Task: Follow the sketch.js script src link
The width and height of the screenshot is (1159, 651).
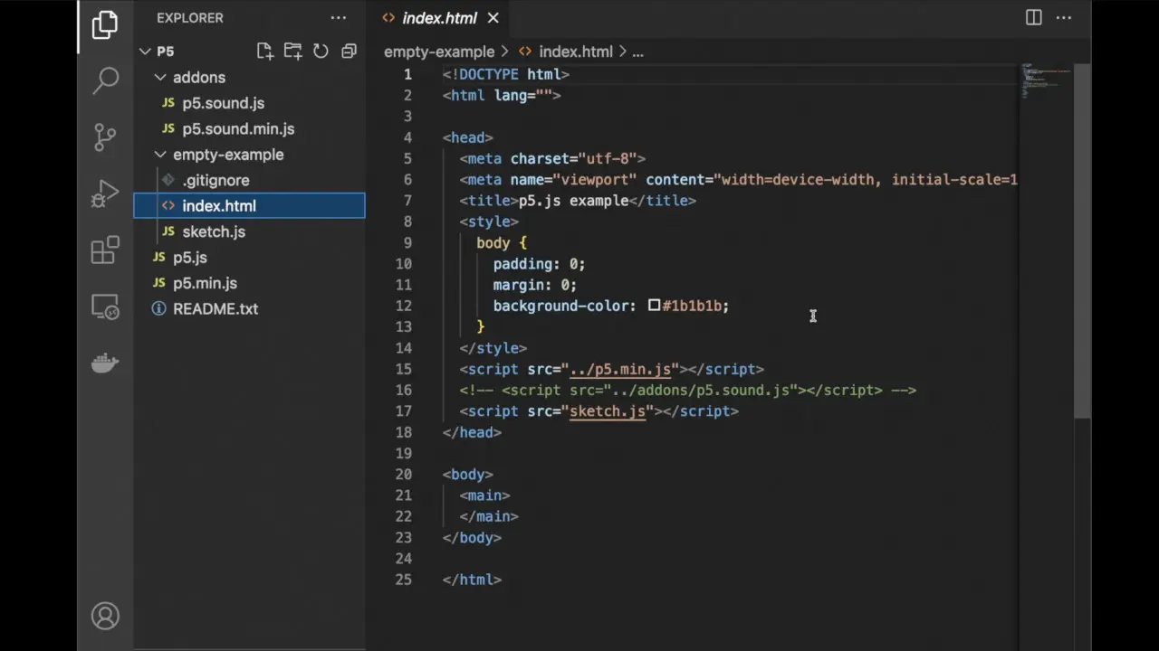Action: click(607, 411)
